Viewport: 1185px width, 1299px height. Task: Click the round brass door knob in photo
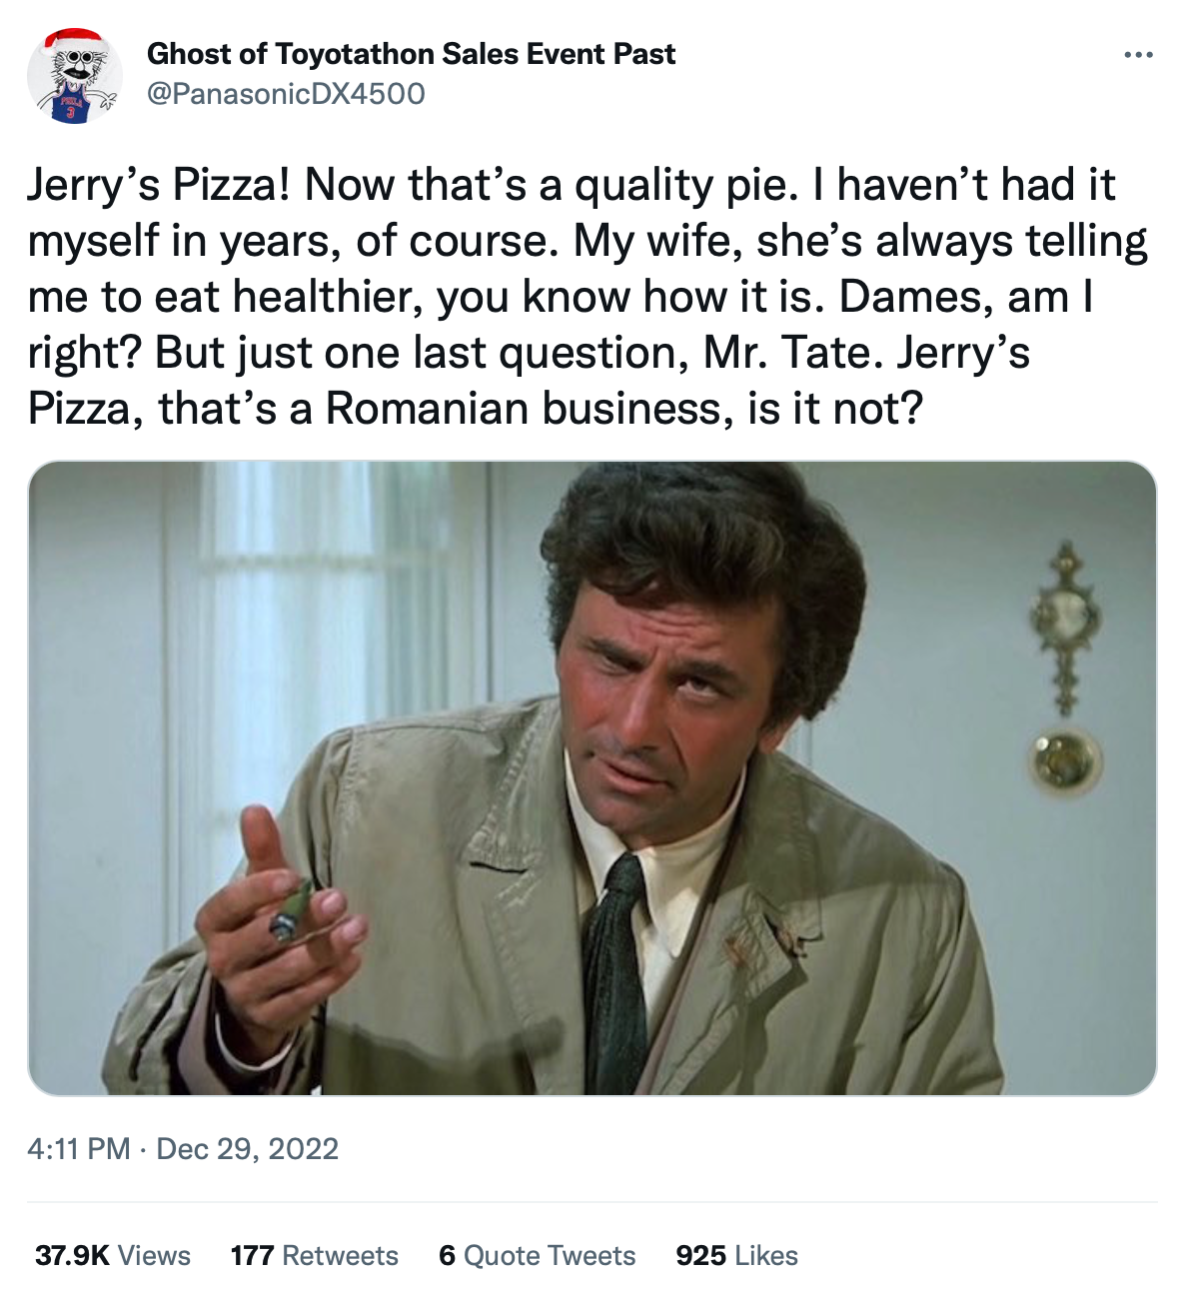tap(1065, 759)
